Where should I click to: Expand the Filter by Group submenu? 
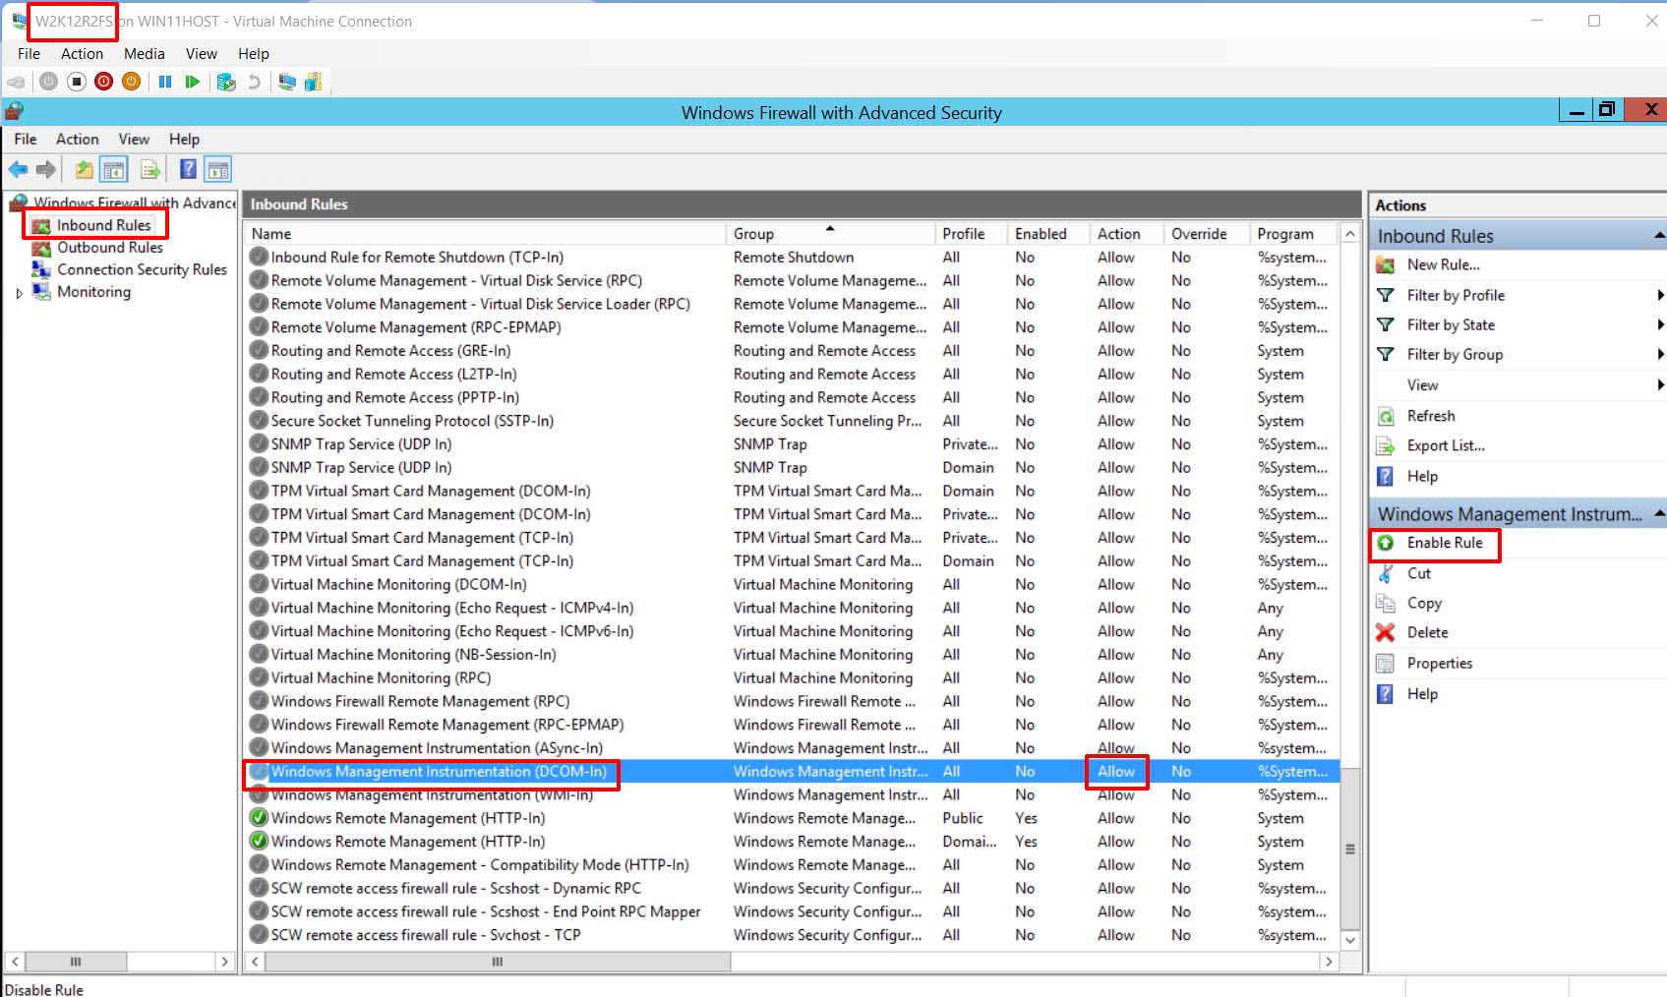point(1659,354)
